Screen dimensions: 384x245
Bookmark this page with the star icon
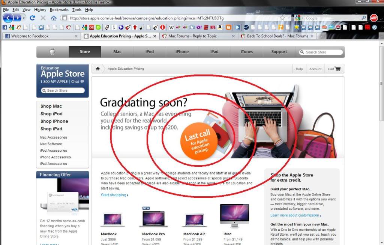tap(282, 18)
